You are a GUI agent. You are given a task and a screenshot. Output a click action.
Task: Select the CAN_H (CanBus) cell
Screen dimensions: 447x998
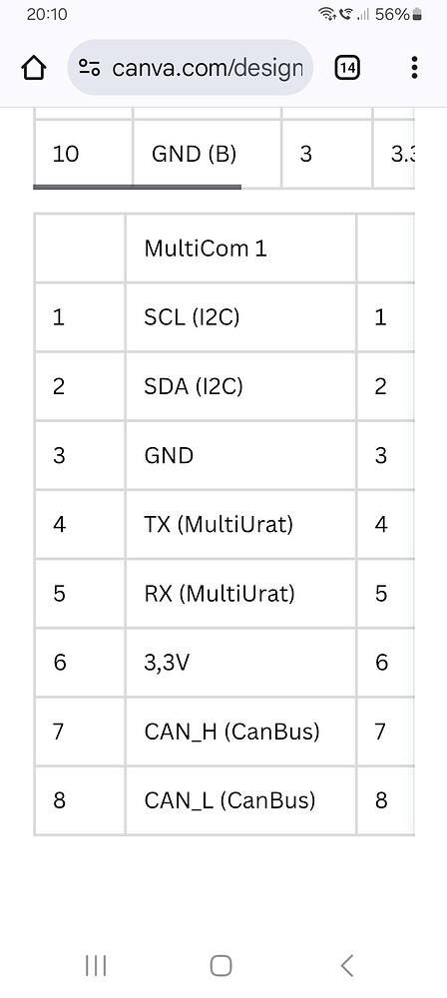[240, 732]
